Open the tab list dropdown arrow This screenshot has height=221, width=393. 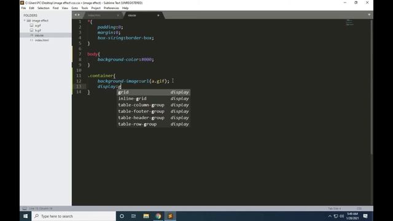click(x=369, y=15)
